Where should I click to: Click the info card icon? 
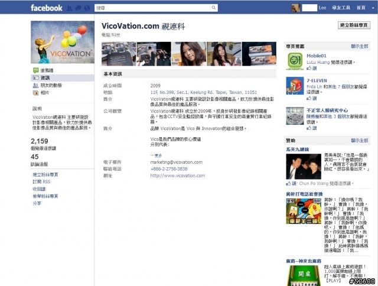pyautogui.click(x=35, y=77)
